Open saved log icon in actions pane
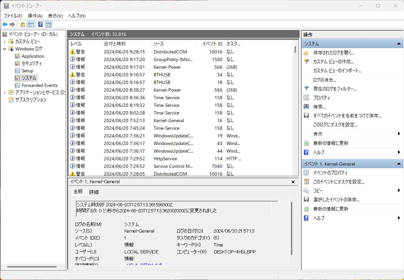 [306, 53]
